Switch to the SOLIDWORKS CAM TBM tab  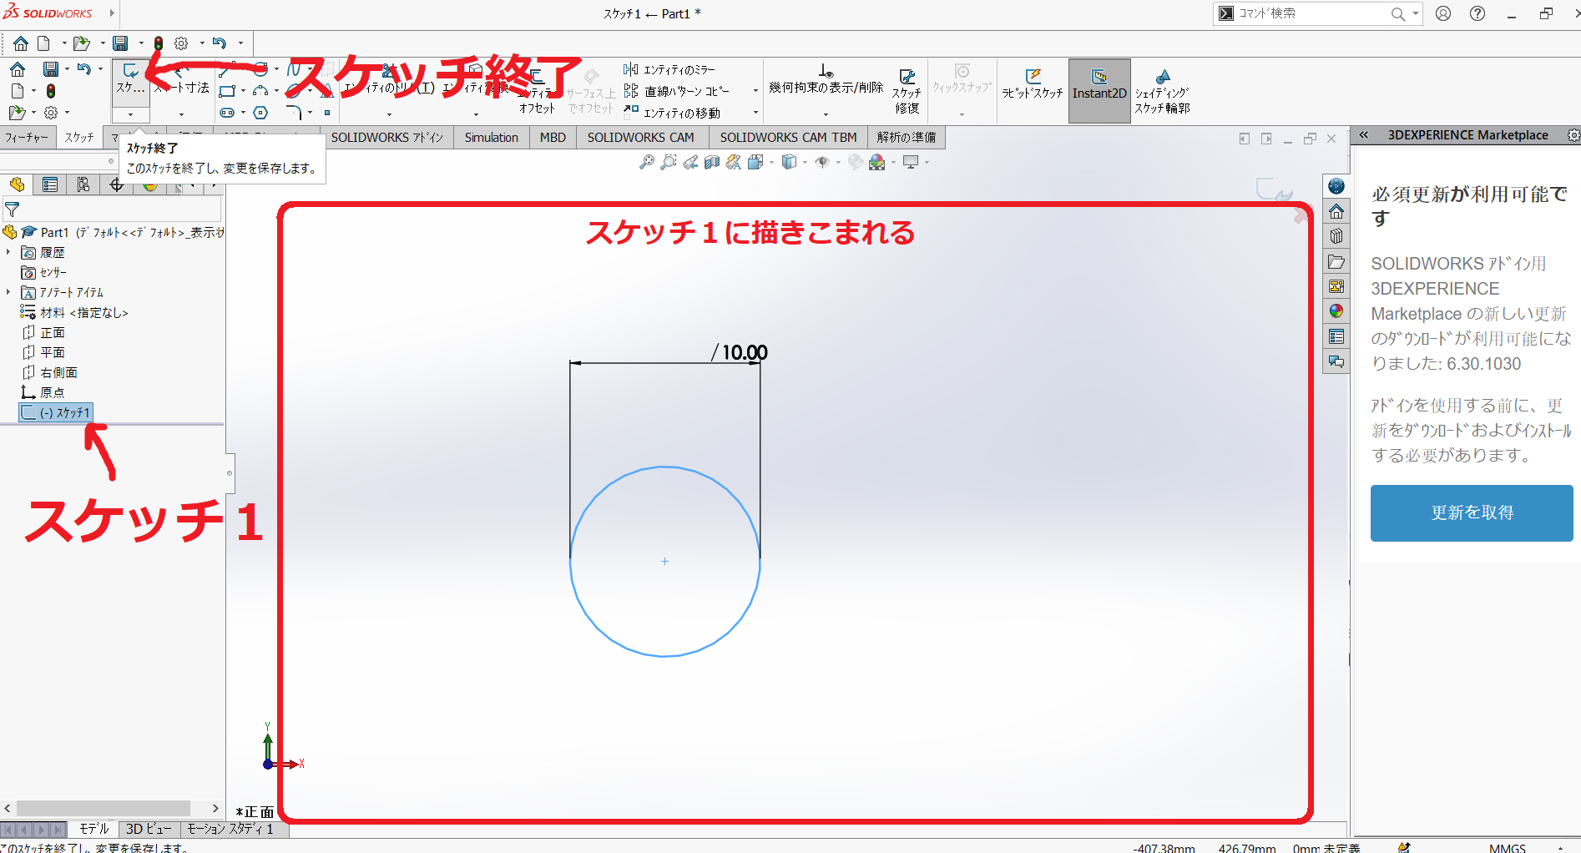click(788, 137)
